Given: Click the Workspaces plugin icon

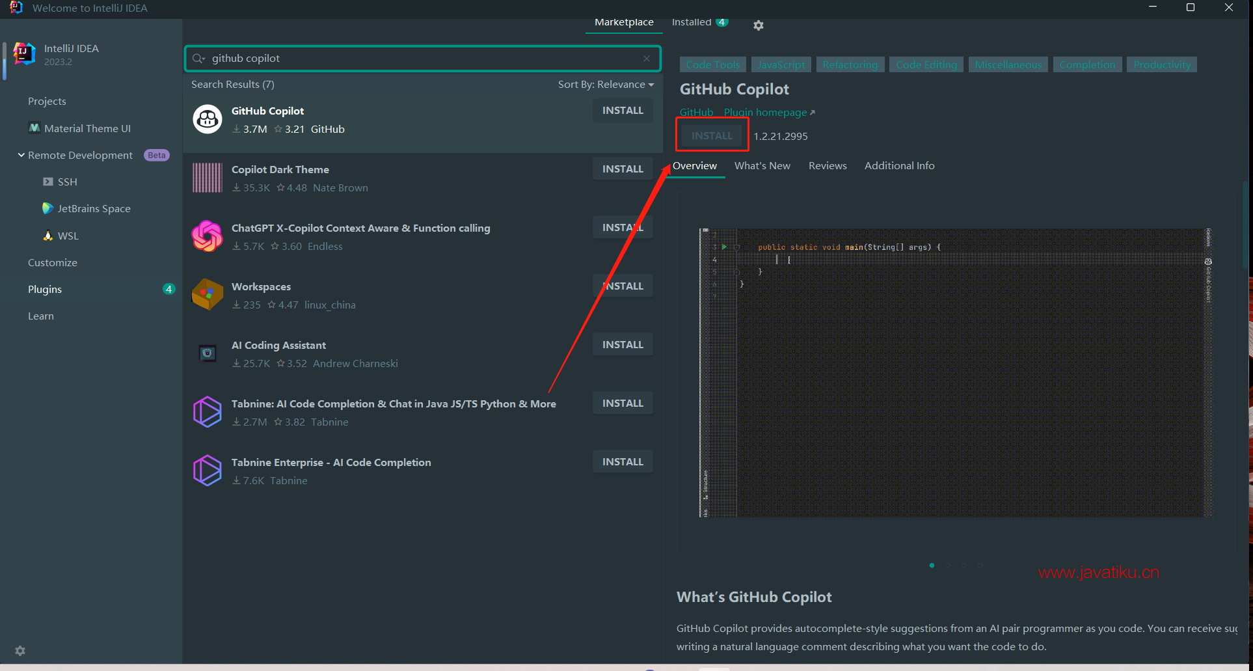Looking at the screenshot, I should [208, 295].
